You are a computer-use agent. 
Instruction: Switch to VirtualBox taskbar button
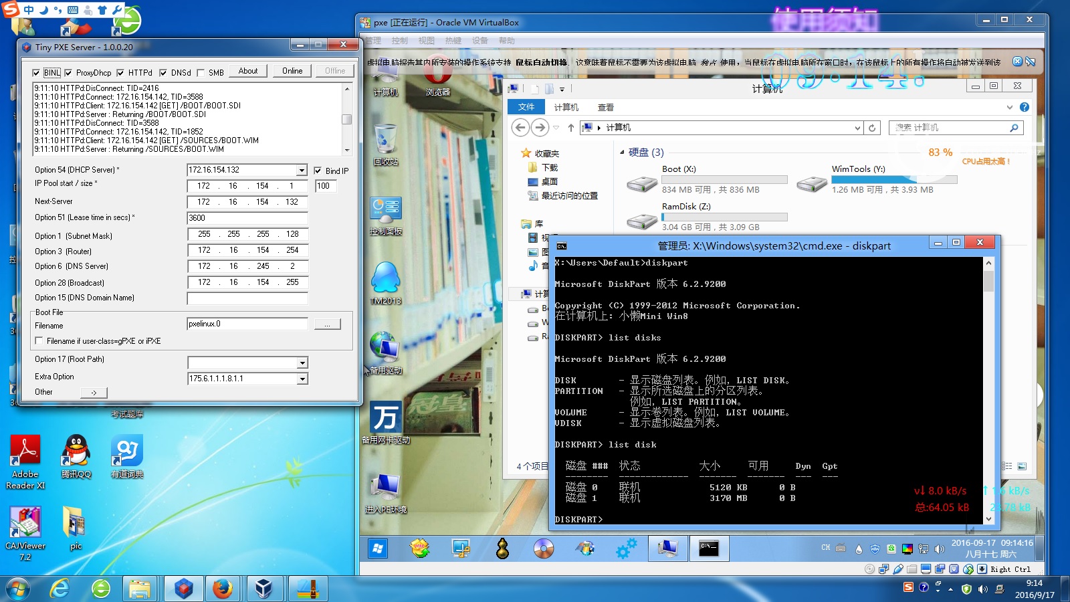[263, 589]
